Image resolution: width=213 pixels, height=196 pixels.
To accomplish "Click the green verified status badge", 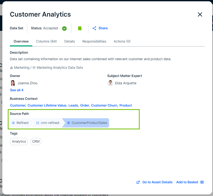I will point(65,28).
